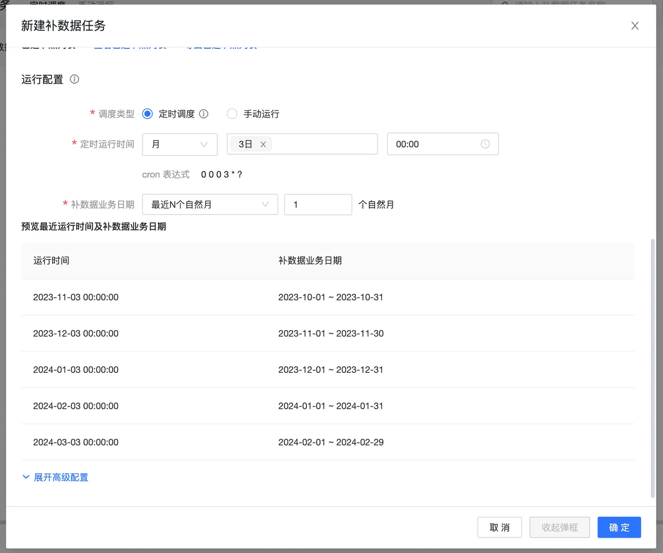The height and width of the screenshot is (553, 663).
Task: Click run time 2024-02-03 00:00:00
Action: click(76, 406)
